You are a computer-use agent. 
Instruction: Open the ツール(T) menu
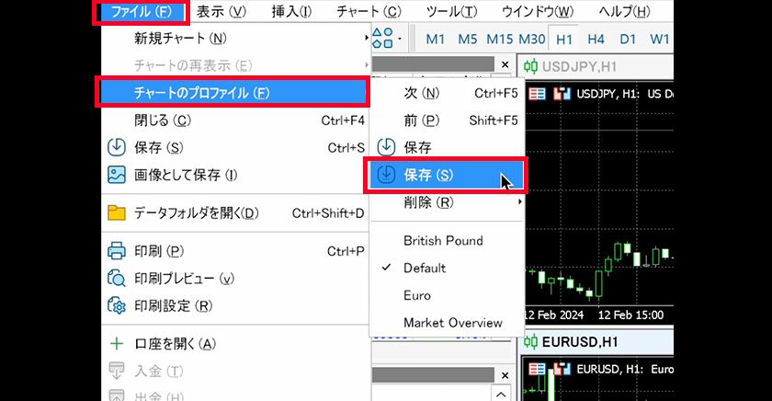[451, 11]
